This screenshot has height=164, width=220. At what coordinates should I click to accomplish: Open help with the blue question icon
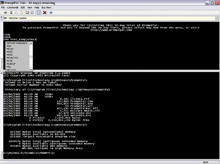pos(51,13)
